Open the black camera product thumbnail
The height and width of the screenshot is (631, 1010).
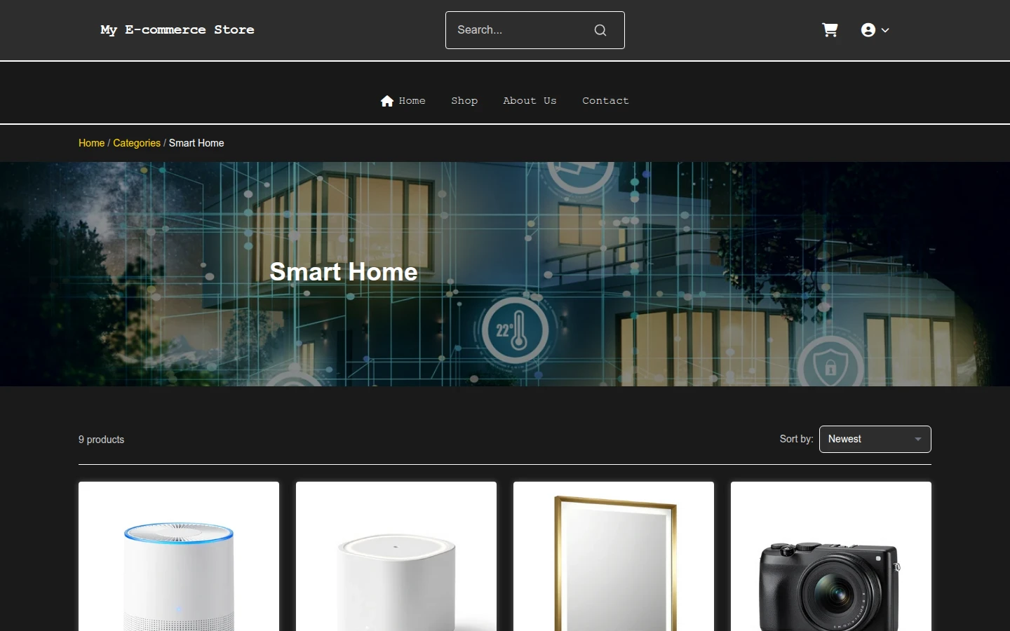click(x=831, y=557)
